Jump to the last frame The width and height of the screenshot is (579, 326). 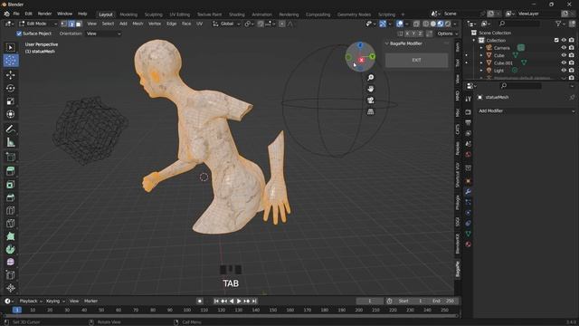[254, 302]
